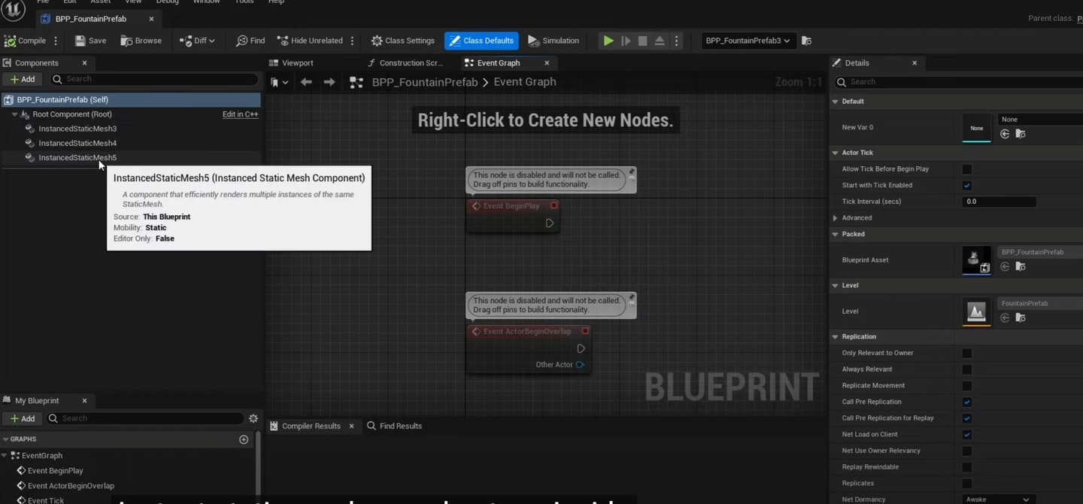Open BPP_FountainPrefab3 debug object dropdown
Viewport: 1083px width, 504px height.
click(748, 41)
